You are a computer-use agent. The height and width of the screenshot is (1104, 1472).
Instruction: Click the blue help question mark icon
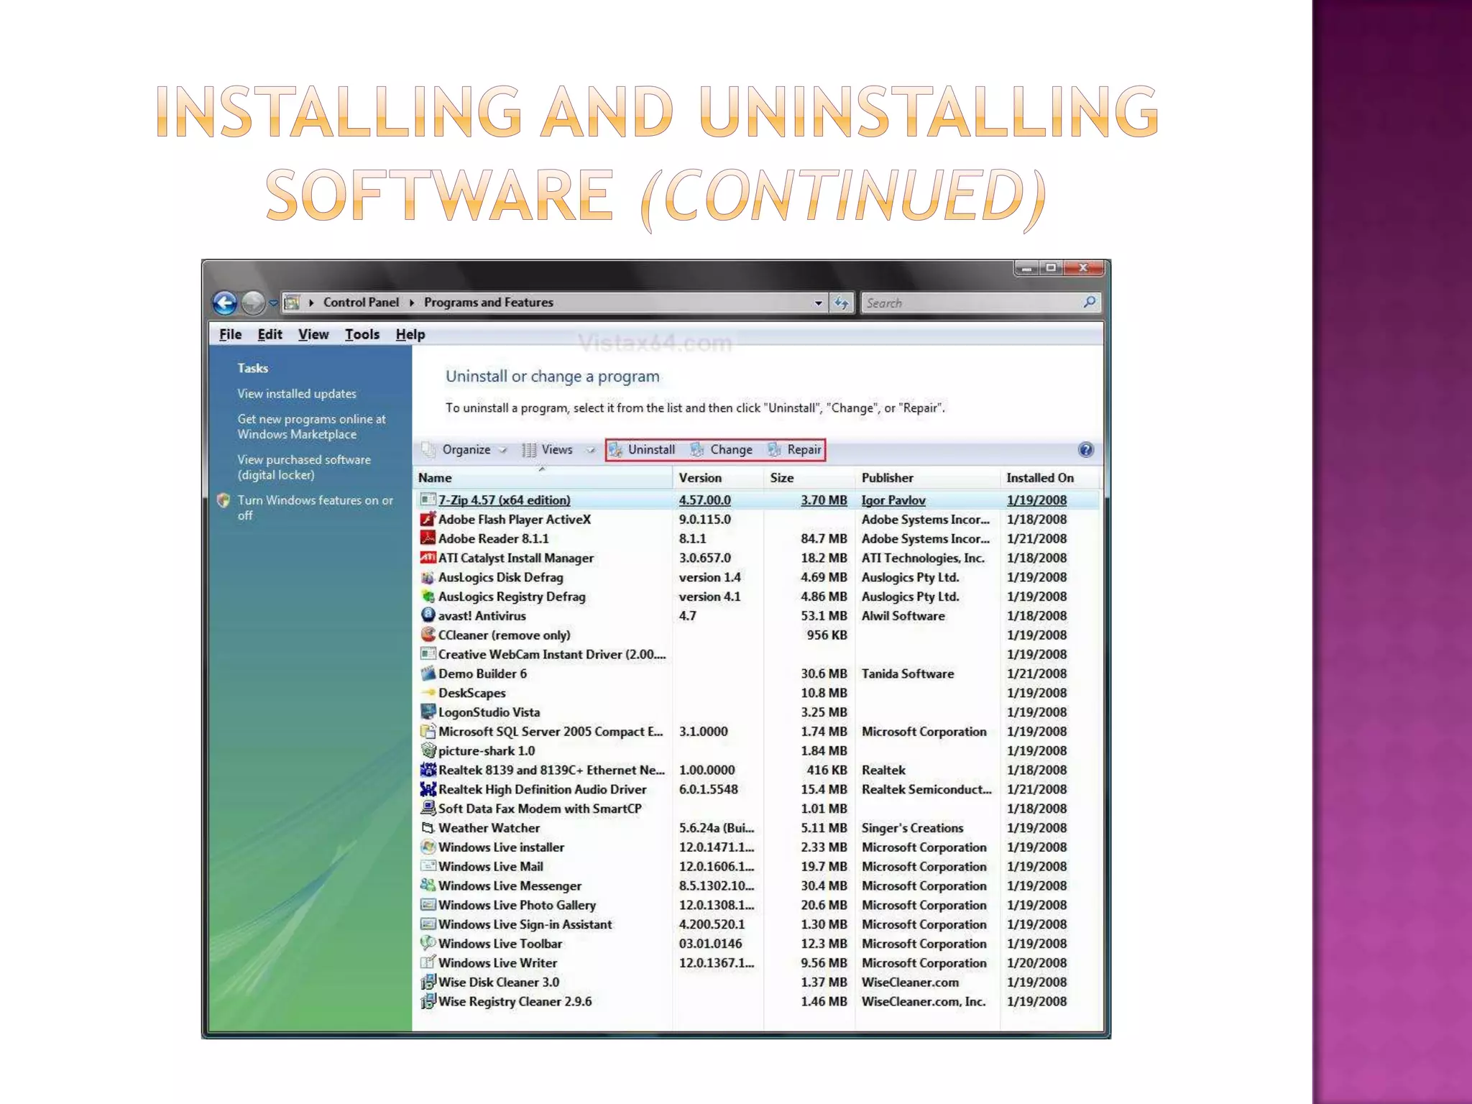coord(1085,450)
